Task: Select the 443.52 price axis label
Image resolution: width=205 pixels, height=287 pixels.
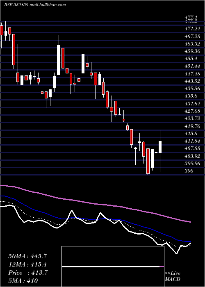Action: (192, 81)
